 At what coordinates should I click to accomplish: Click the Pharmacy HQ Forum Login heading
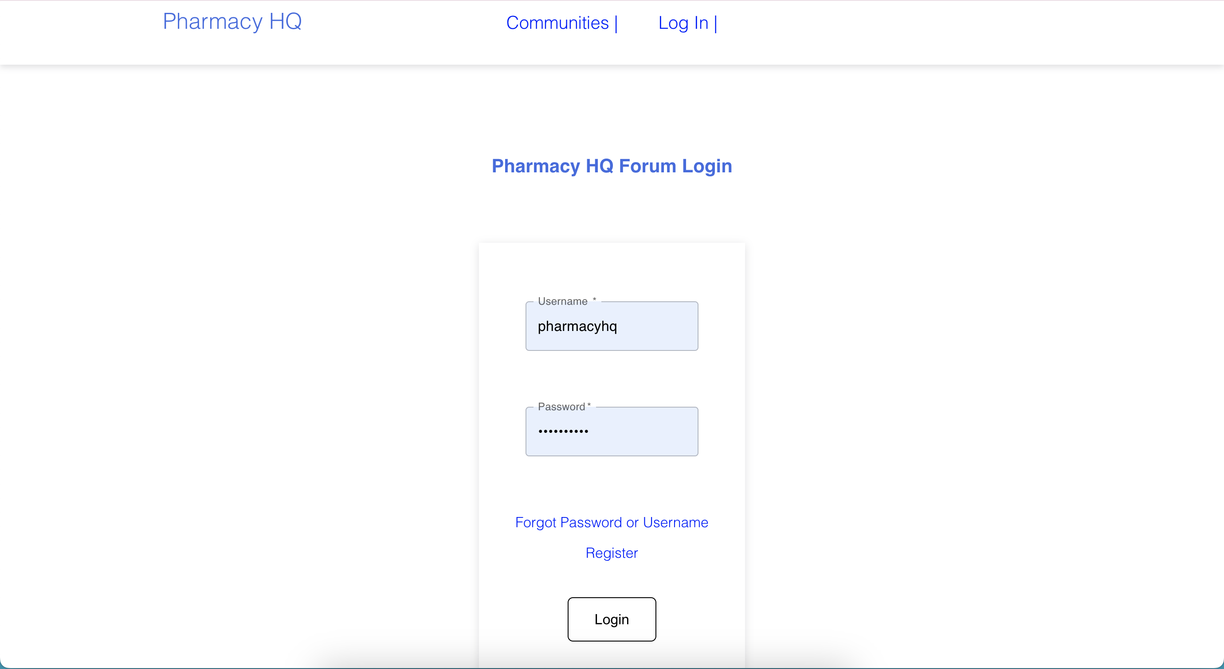point(612,166)
